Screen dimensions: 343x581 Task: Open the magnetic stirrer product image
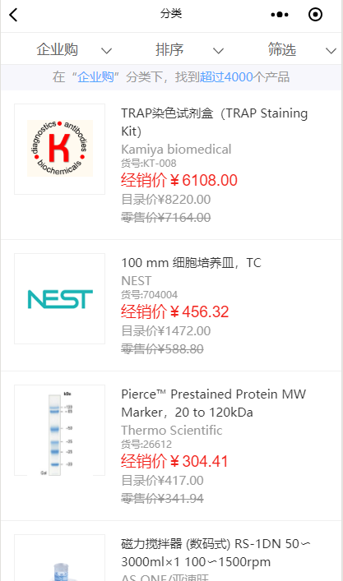pyautogui.click(x=60, y=558)
